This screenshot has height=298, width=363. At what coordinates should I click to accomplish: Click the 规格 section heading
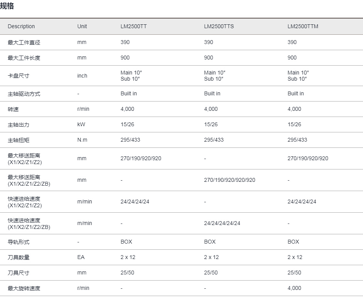tap(7, 6)
